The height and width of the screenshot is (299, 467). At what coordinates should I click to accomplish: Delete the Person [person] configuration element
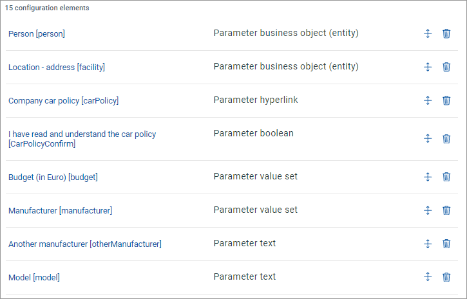click(x=446, y=33)
